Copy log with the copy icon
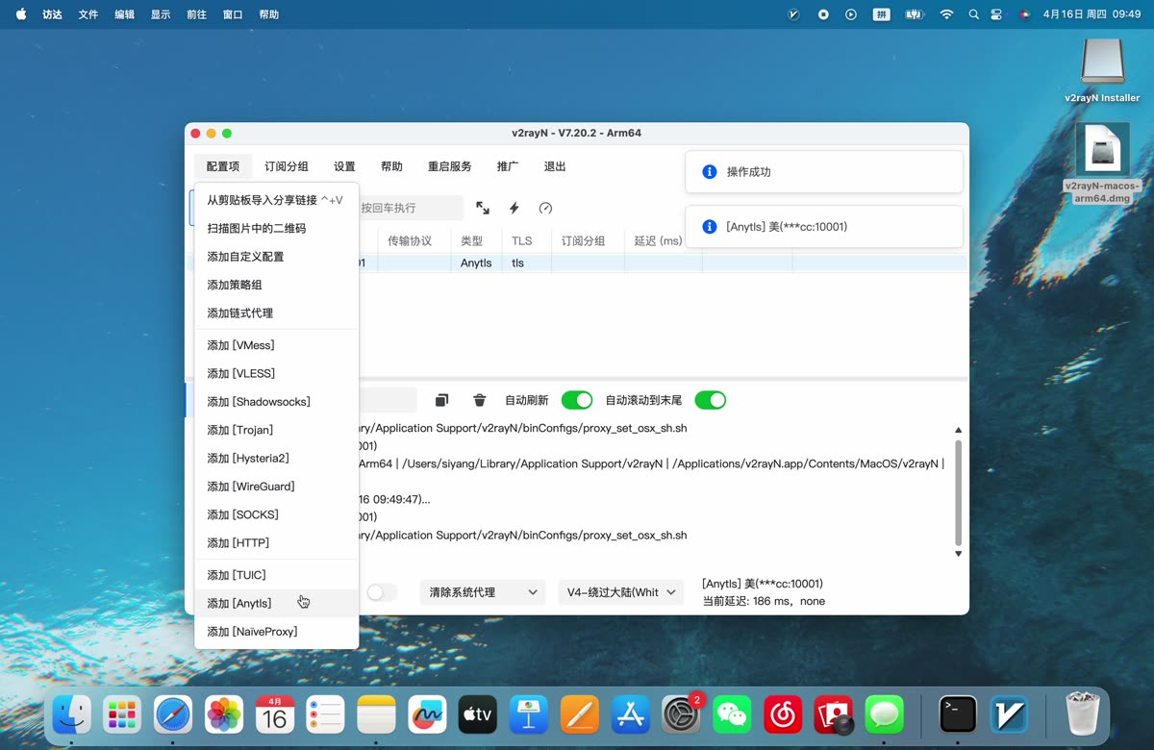Viewport: 1154px width, 750px height. tap(441, 400)
